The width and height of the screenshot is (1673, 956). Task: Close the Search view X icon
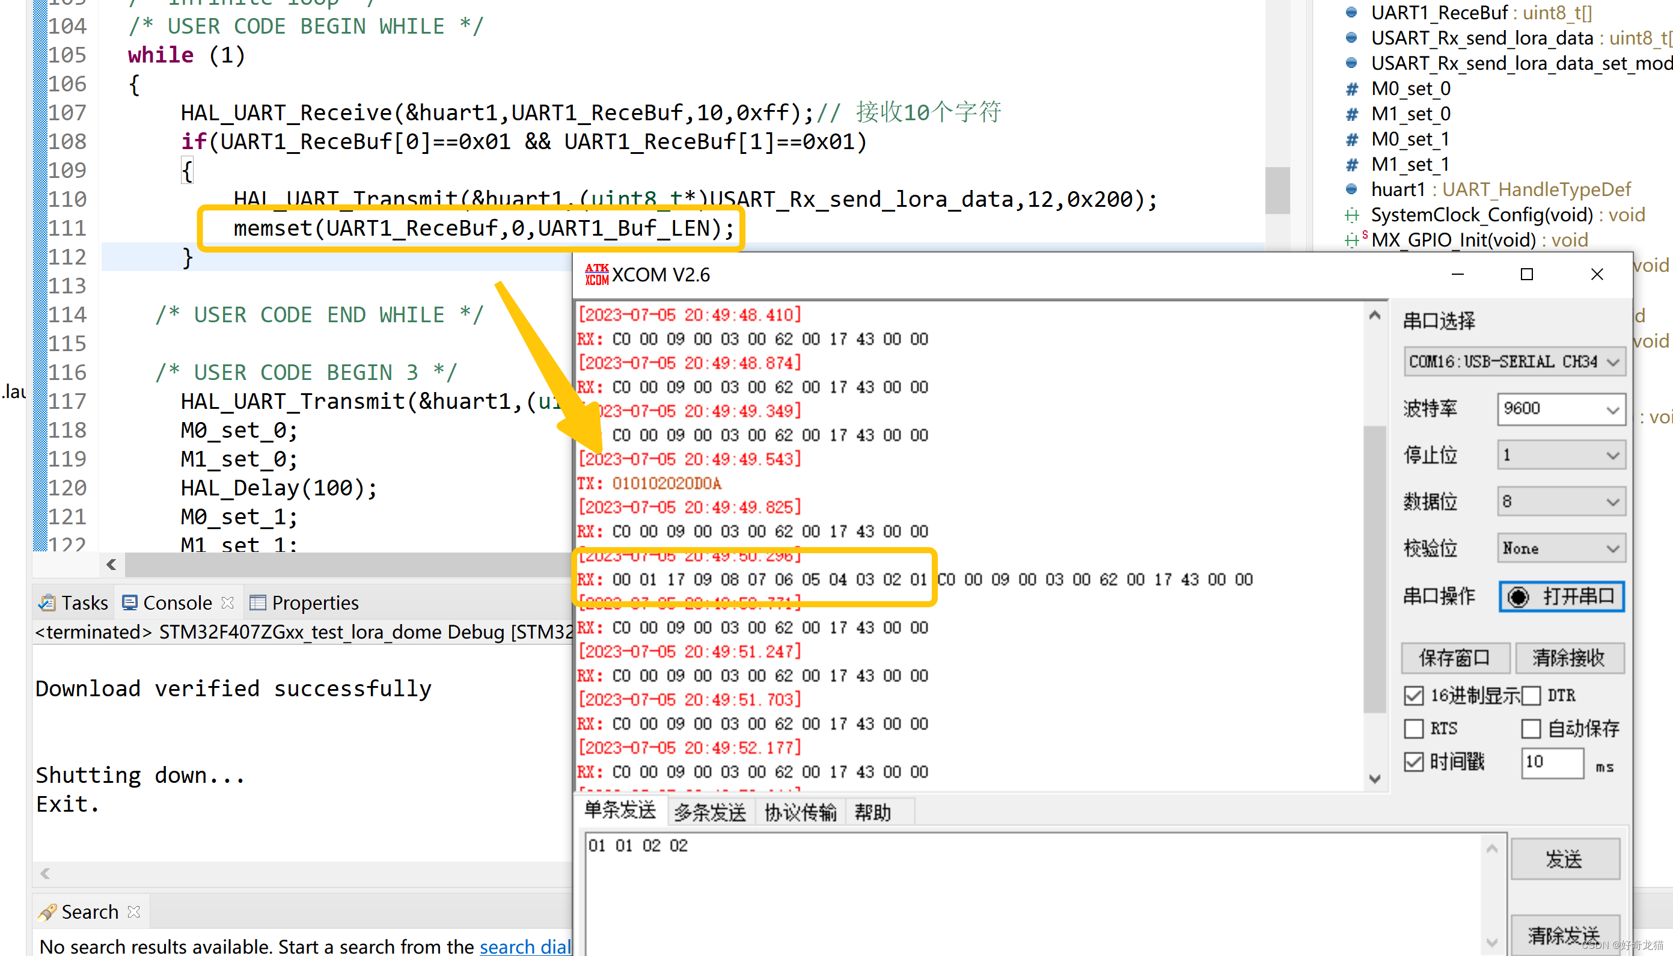[x=134, y=912]
